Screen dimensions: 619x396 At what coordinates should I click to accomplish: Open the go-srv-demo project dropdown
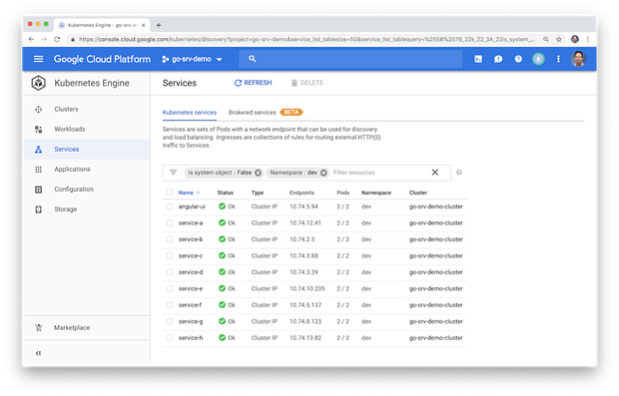pos(193,59)
